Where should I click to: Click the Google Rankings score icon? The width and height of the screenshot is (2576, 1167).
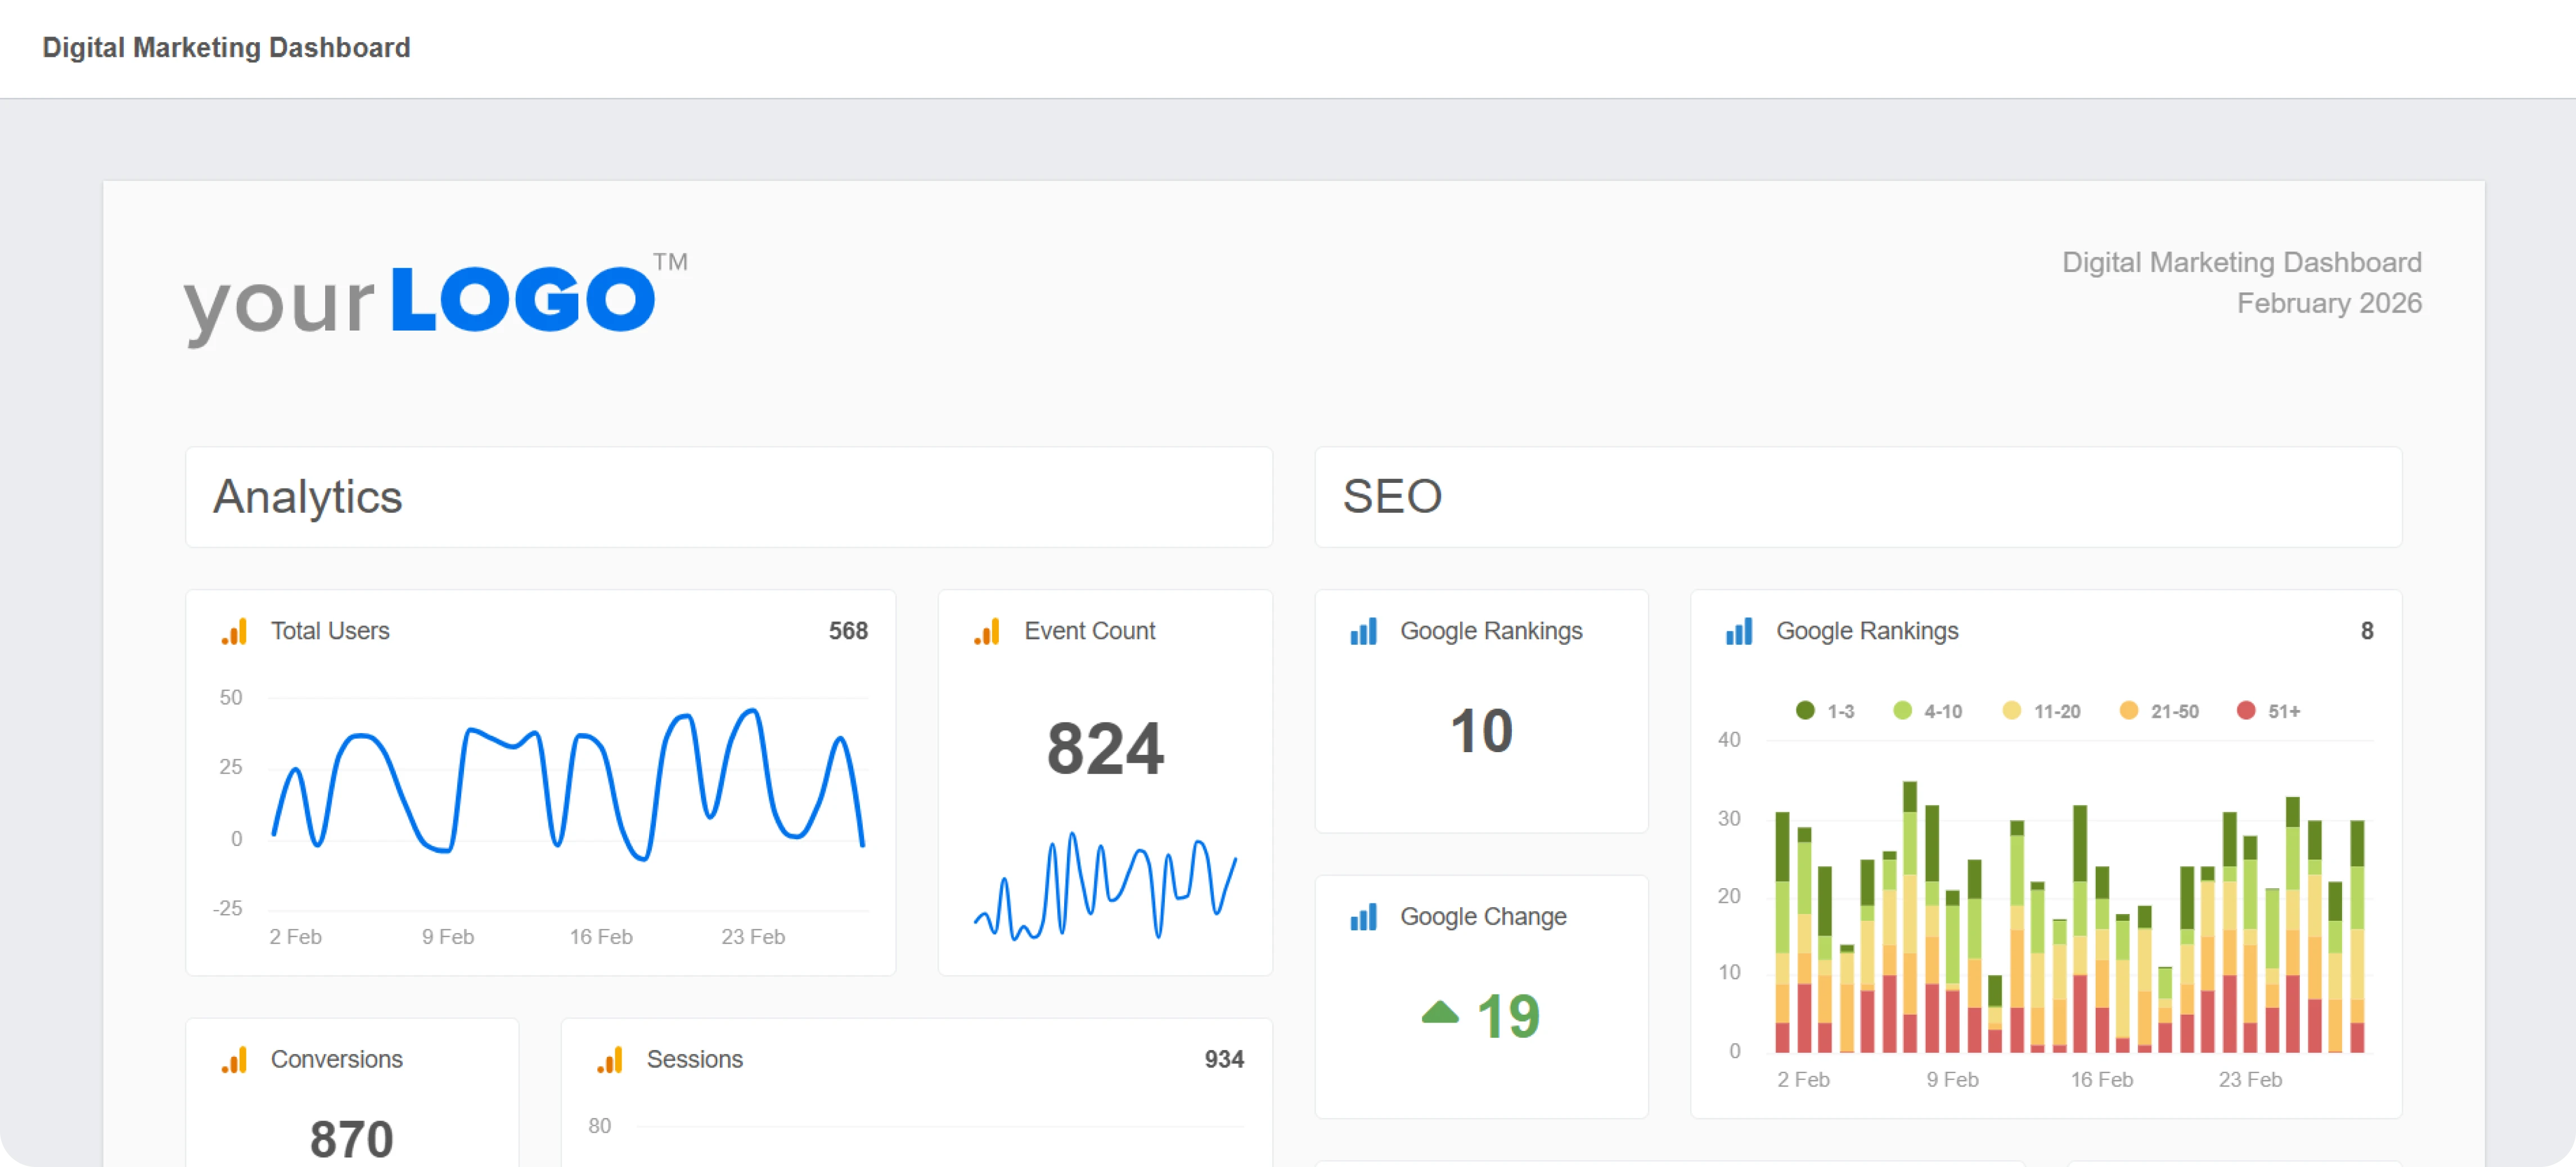(1363, 631)
